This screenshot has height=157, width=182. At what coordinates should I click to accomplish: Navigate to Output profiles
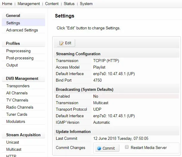coord(12,65)
